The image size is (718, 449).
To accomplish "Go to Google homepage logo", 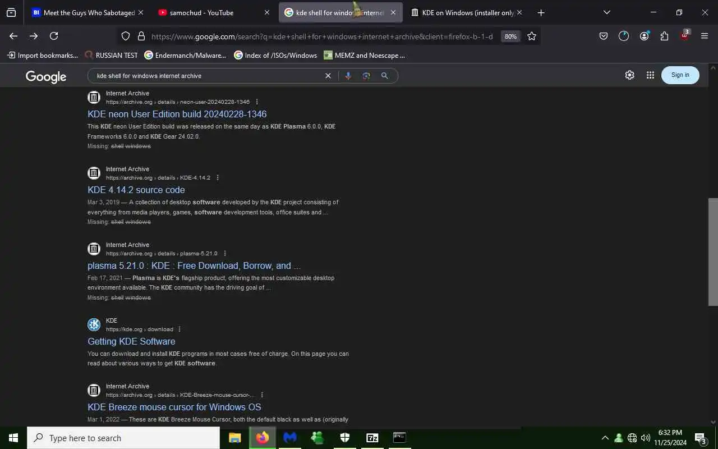I will click(x=46, y=77).
